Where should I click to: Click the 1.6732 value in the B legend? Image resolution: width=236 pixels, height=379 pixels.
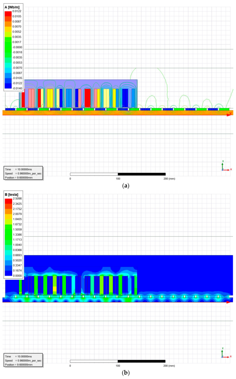(17, 224)
